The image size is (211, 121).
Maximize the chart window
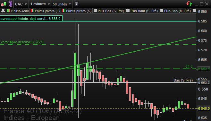click(x=202, y=4)
